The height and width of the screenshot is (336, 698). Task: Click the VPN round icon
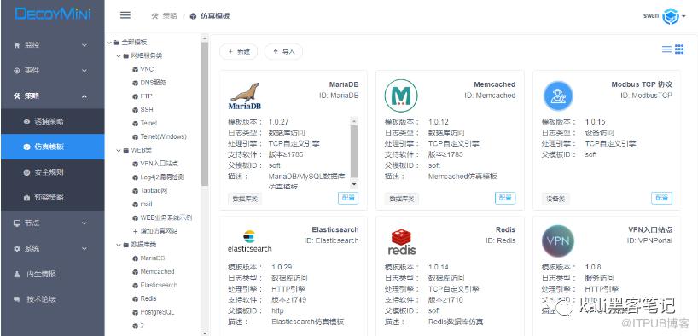(558, 241)
